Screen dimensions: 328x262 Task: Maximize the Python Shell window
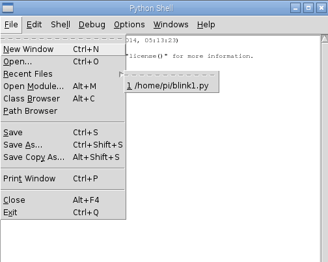click(308, 8)
